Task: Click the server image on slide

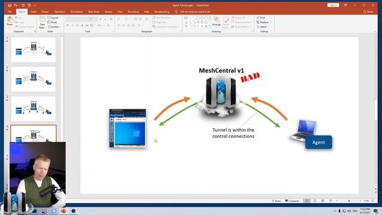Action: [x=221, y=96]
